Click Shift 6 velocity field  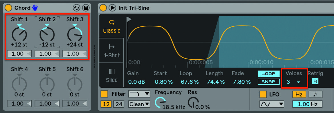75,104
